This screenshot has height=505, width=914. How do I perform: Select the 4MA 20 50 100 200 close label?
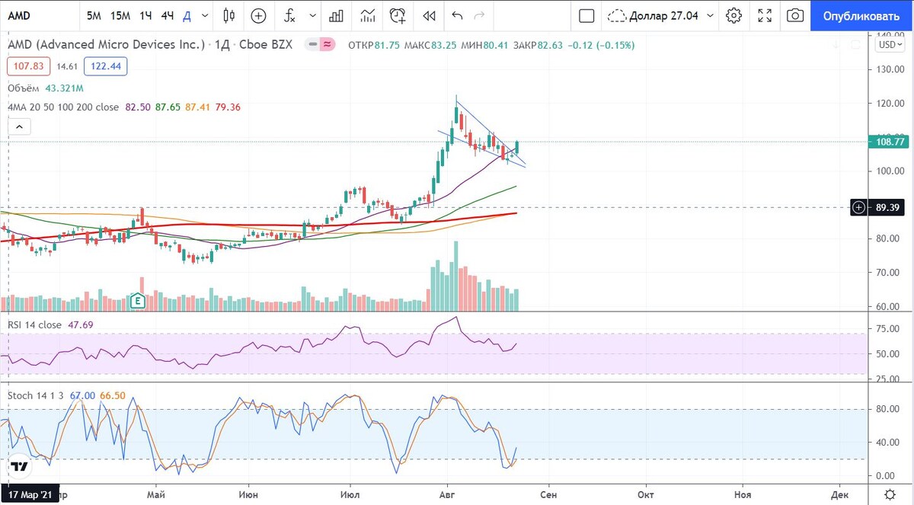click(63, 107)
